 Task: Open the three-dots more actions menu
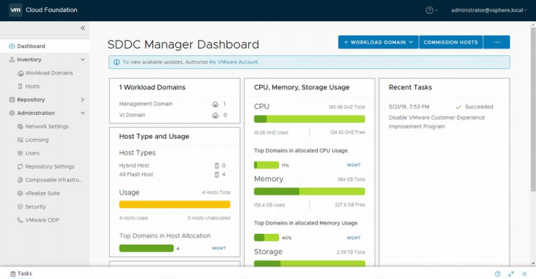497,42
